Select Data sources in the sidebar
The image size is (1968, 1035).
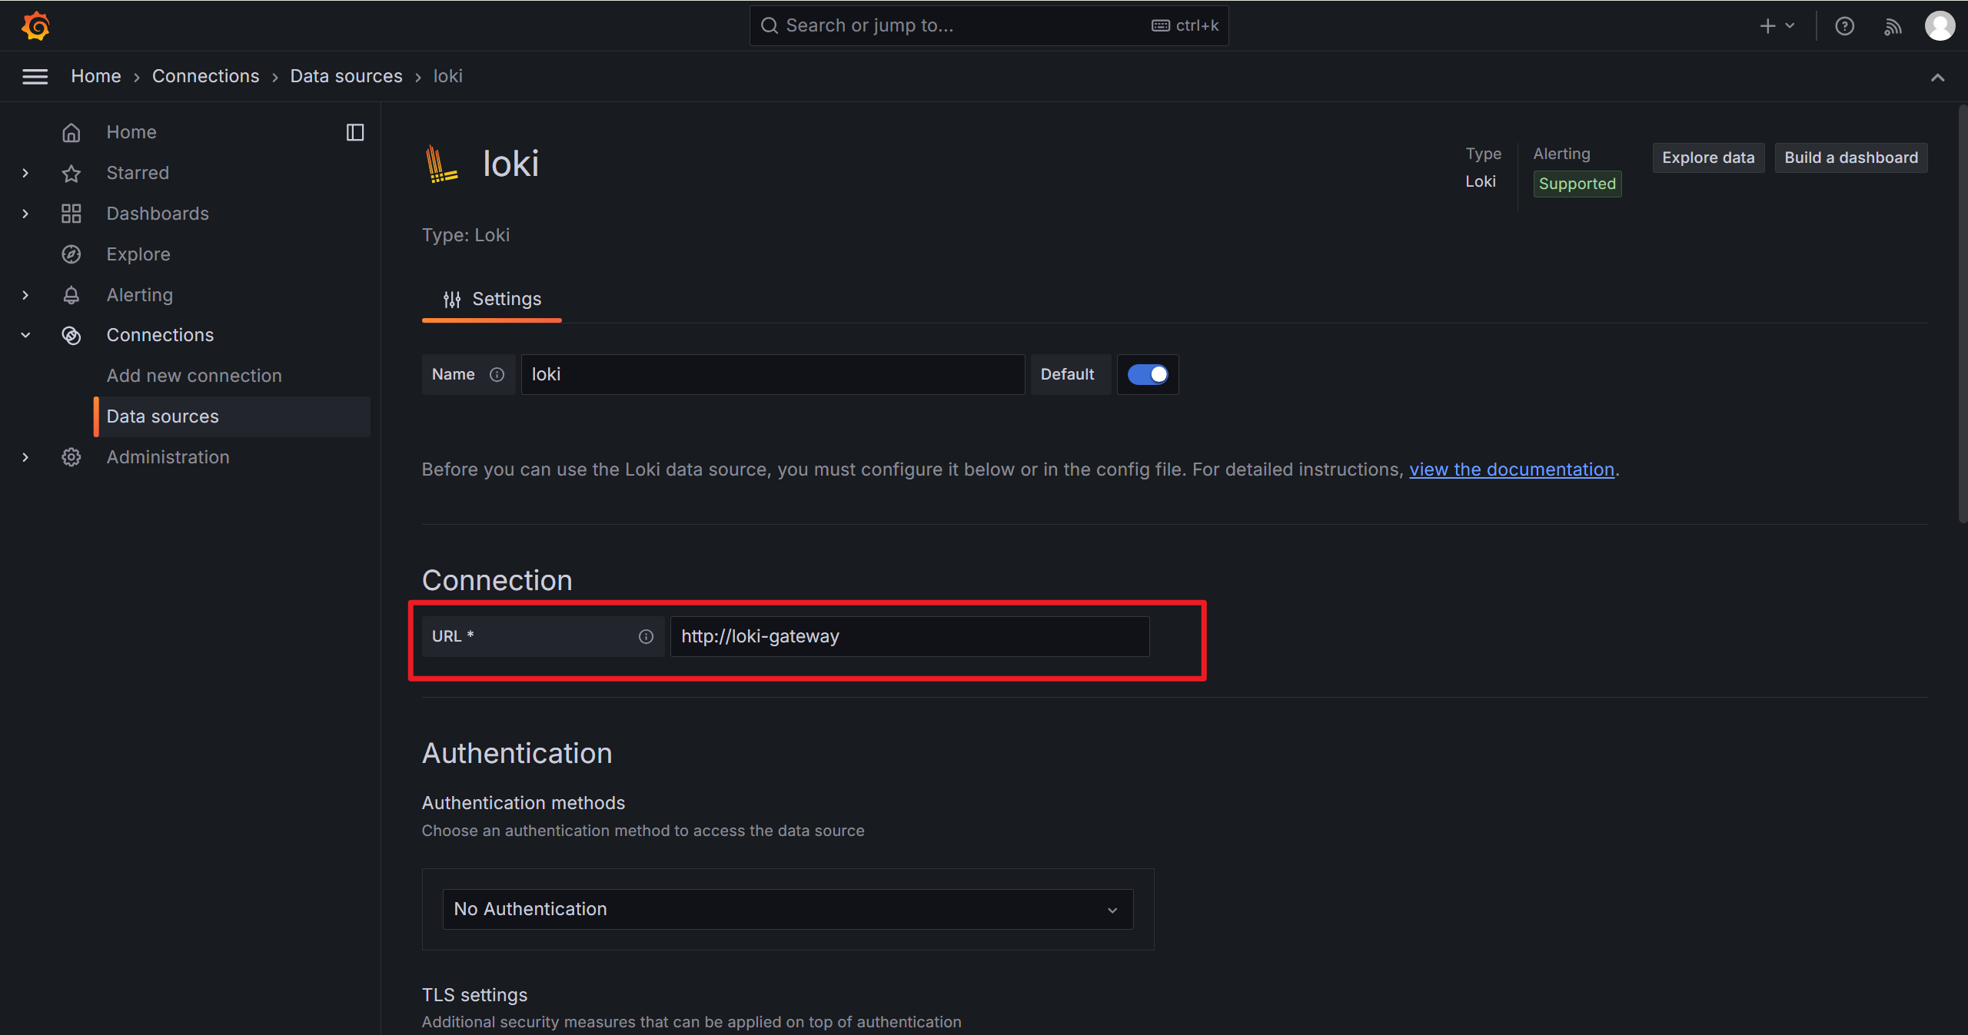(x=232, y=416)
